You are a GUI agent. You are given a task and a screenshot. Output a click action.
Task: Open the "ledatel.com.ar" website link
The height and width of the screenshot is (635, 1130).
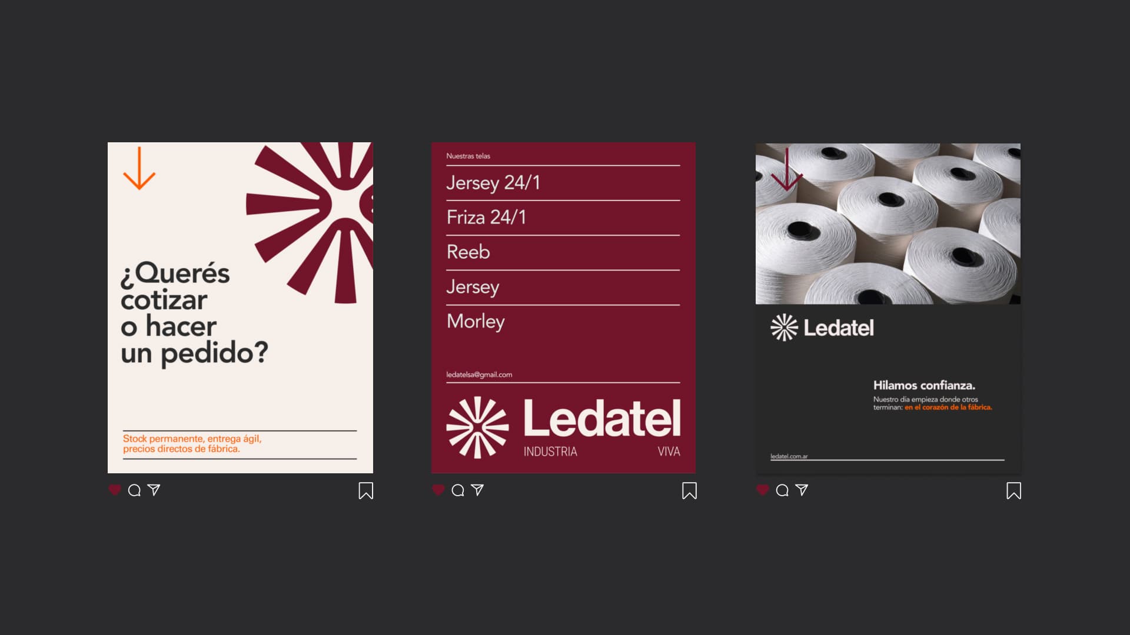789,456
